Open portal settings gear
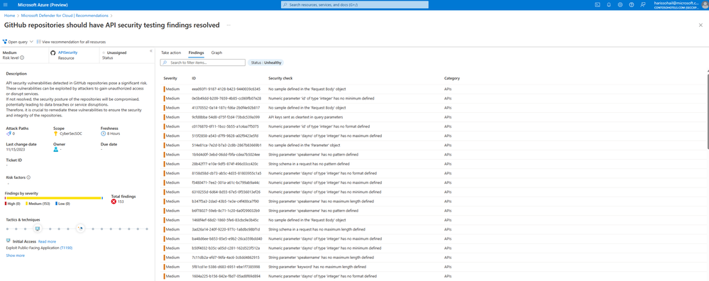Image resolution: width=709 pixels, height=281 pixels. coord(620,4)
